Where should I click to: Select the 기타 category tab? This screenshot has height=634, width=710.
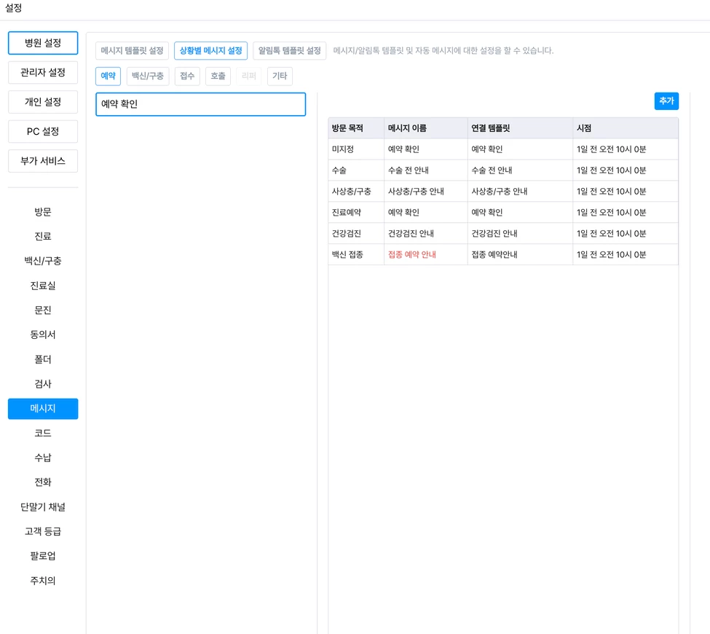(280, 76)
